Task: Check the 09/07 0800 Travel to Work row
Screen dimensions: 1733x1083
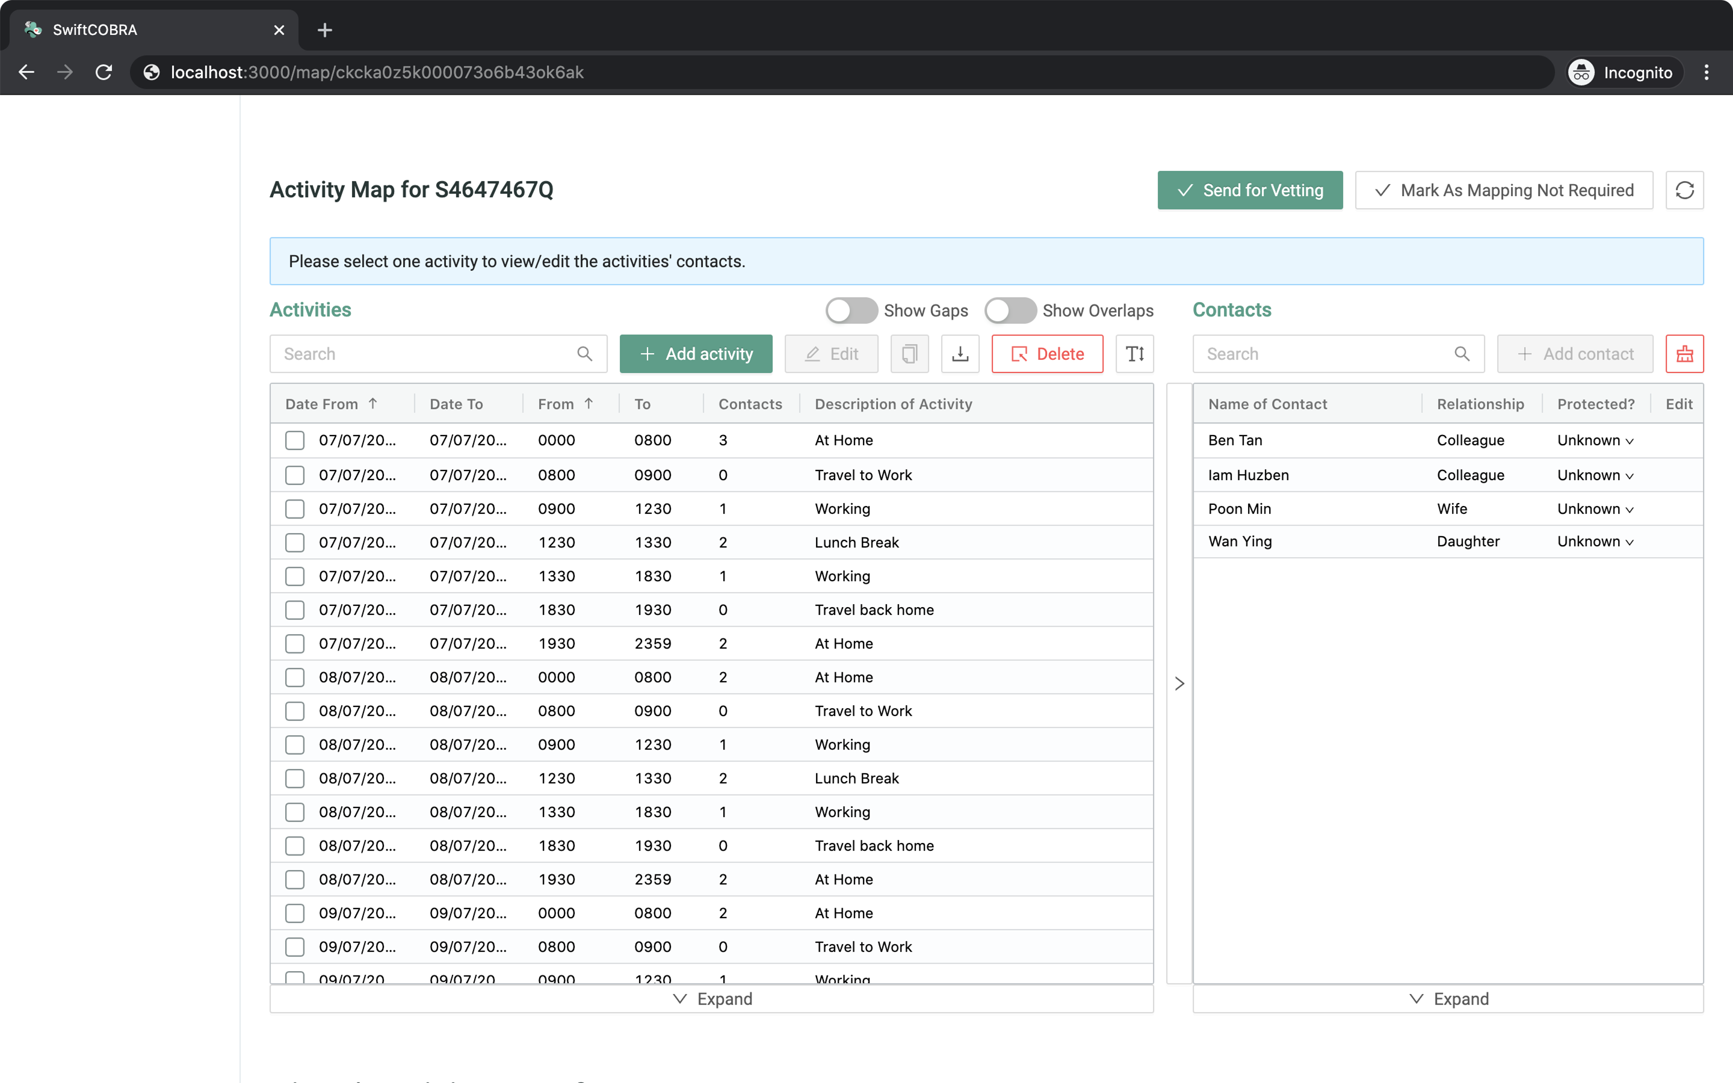Action: pos(294,946)
